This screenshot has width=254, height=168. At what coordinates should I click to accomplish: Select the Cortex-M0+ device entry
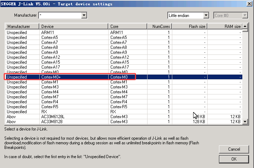124,77
